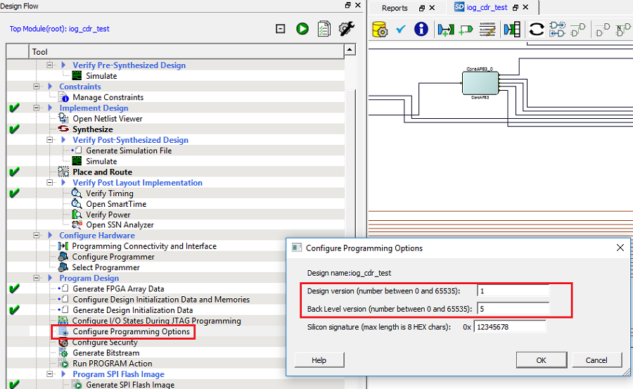The width and height of the screenshot is (633, 389).
Task: Open the wrench and screwdriver settings icon
Action: click(x=346, y=29)
